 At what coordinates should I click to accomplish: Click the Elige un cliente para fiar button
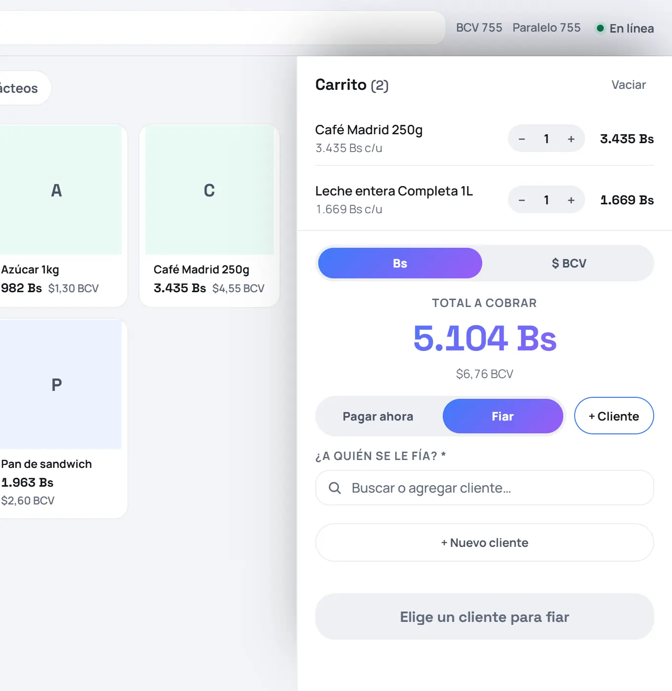(485, 616)
